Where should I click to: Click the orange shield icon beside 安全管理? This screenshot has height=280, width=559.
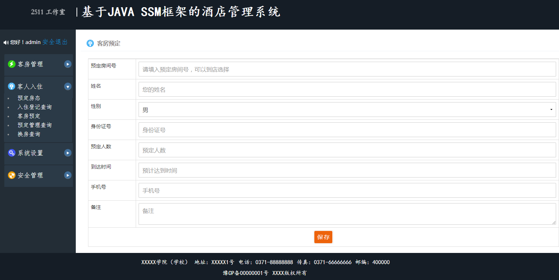pyautogui.click(x=12, y=175)
